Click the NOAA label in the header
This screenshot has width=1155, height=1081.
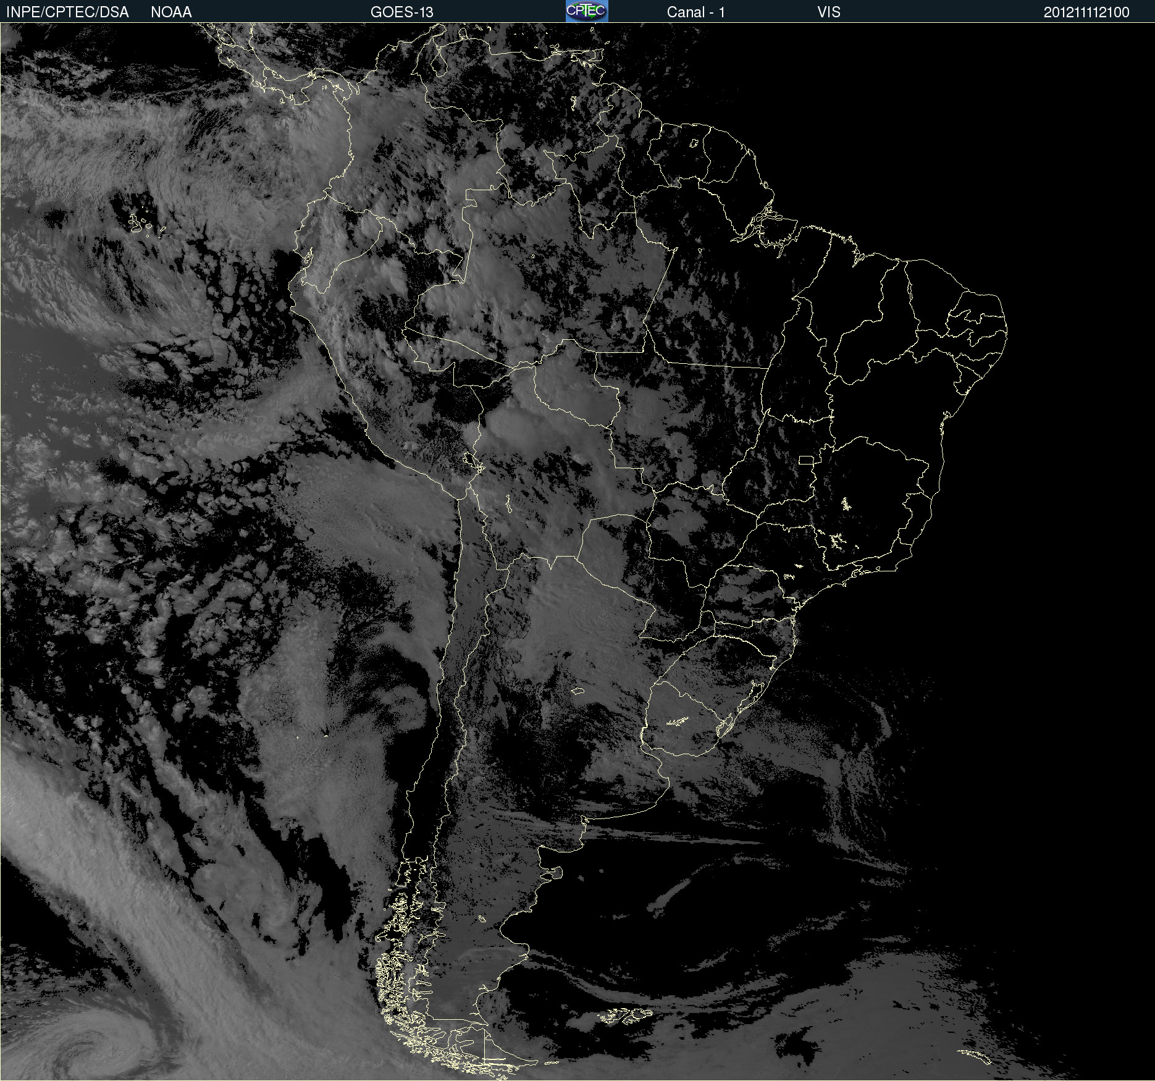pos(171,12)
